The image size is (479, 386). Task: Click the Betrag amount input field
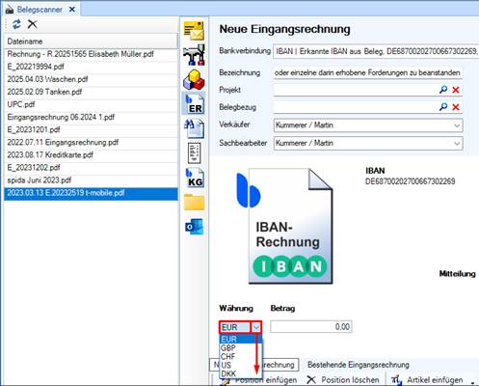tap(311, 327)
